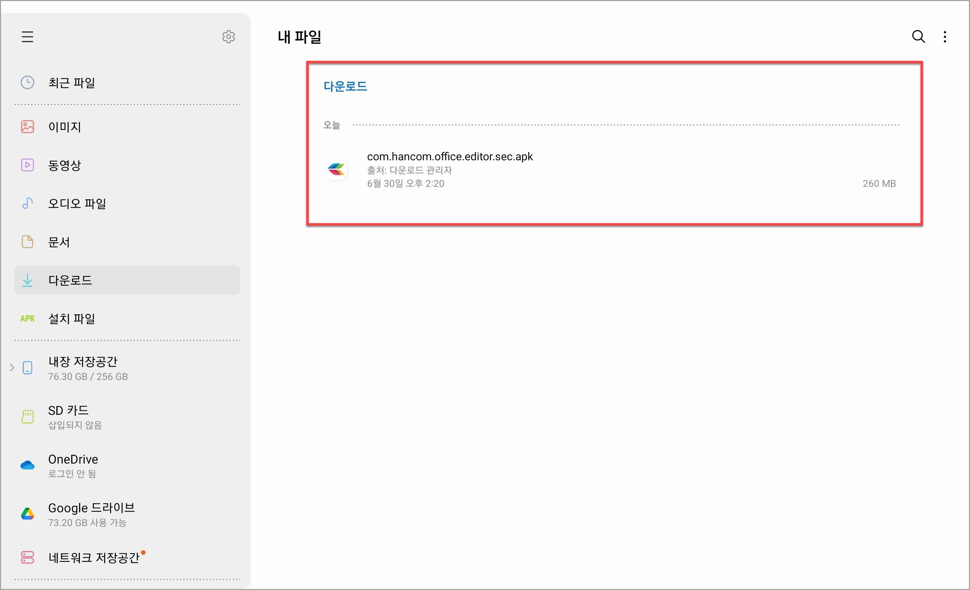Open Google 드라이브 entry
This screenshot has width=970, height=590.
(x=127, y=514)
